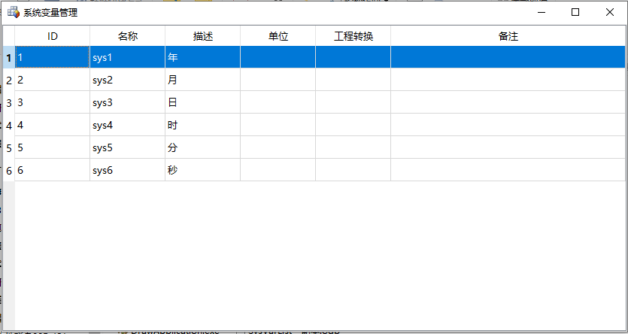Click the 备注 cell in sys4 row

508,125
